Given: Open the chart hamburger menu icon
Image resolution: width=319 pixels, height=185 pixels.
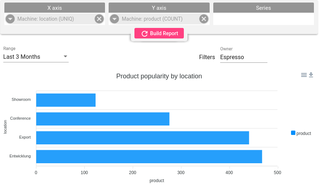Looking at the screenshot, I should pyautogui.click(x=304, y=75).
